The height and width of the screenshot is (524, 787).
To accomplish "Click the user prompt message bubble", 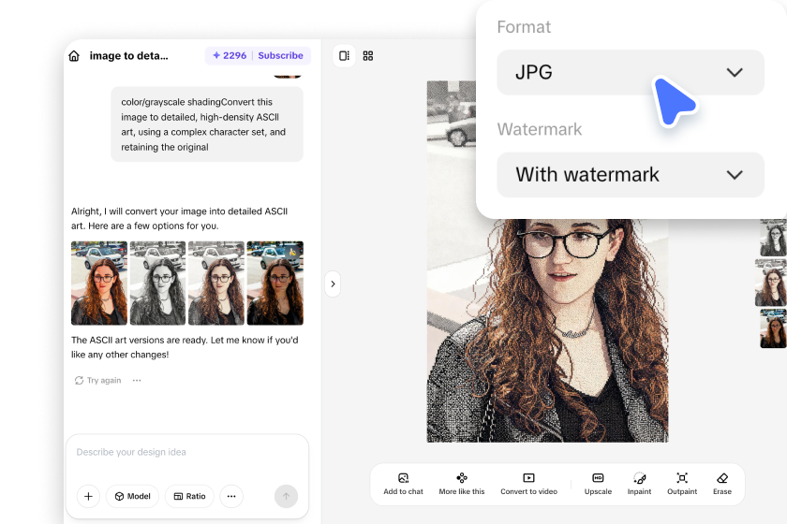I will pyautogui.click(x=207, y=124).
